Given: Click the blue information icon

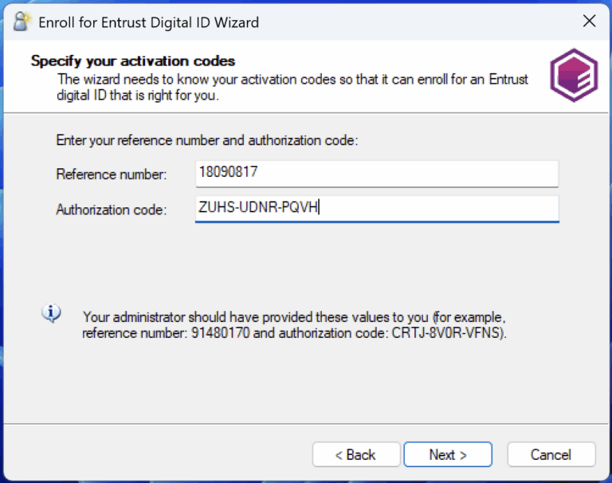Looking at the screenshot, I should (x=52, y=314).
